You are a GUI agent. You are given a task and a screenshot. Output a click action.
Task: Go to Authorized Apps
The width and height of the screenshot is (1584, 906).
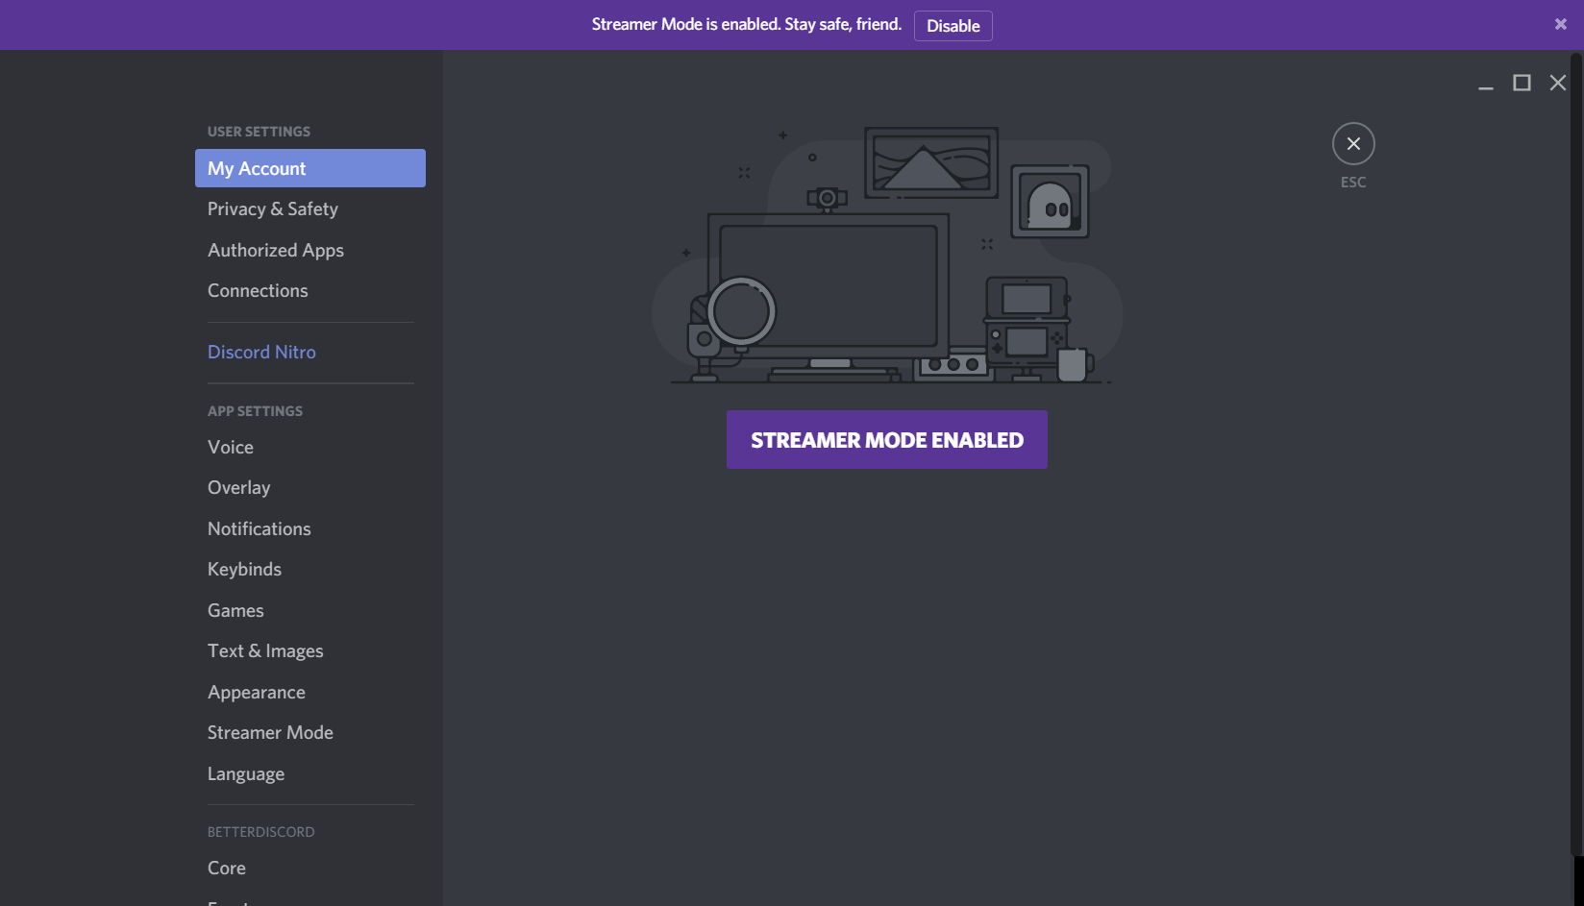pyautogui.click(x=276, y=251)
